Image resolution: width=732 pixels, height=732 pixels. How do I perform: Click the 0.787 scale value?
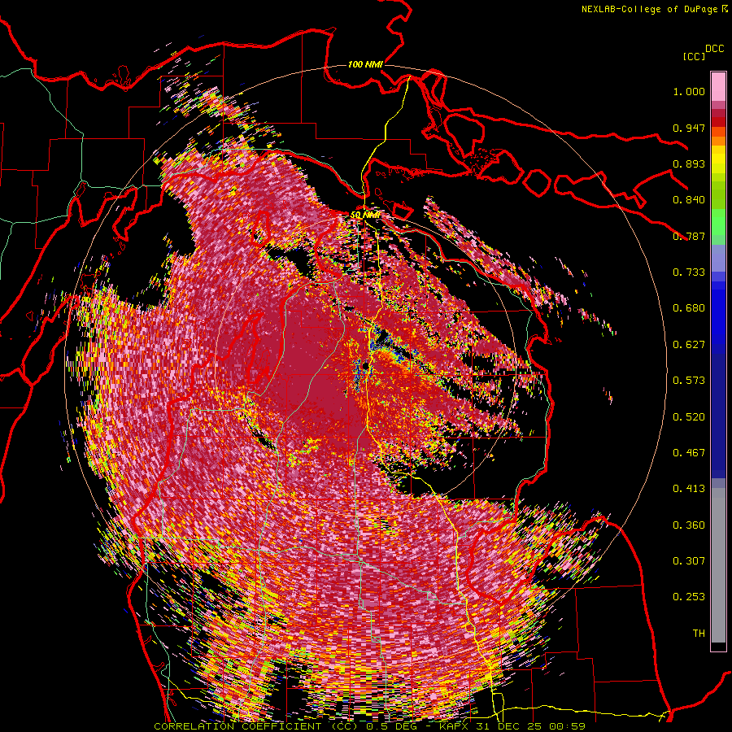689,236
